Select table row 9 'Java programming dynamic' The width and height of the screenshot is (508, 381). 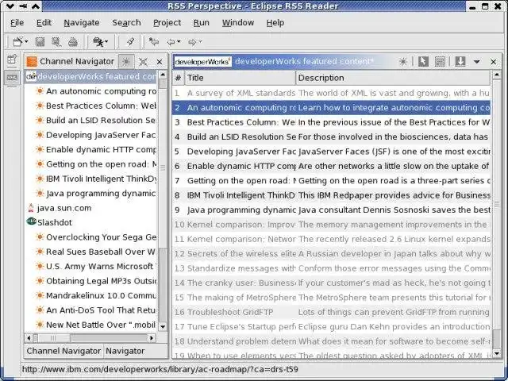pyautogui.click(x=331, y=210)
